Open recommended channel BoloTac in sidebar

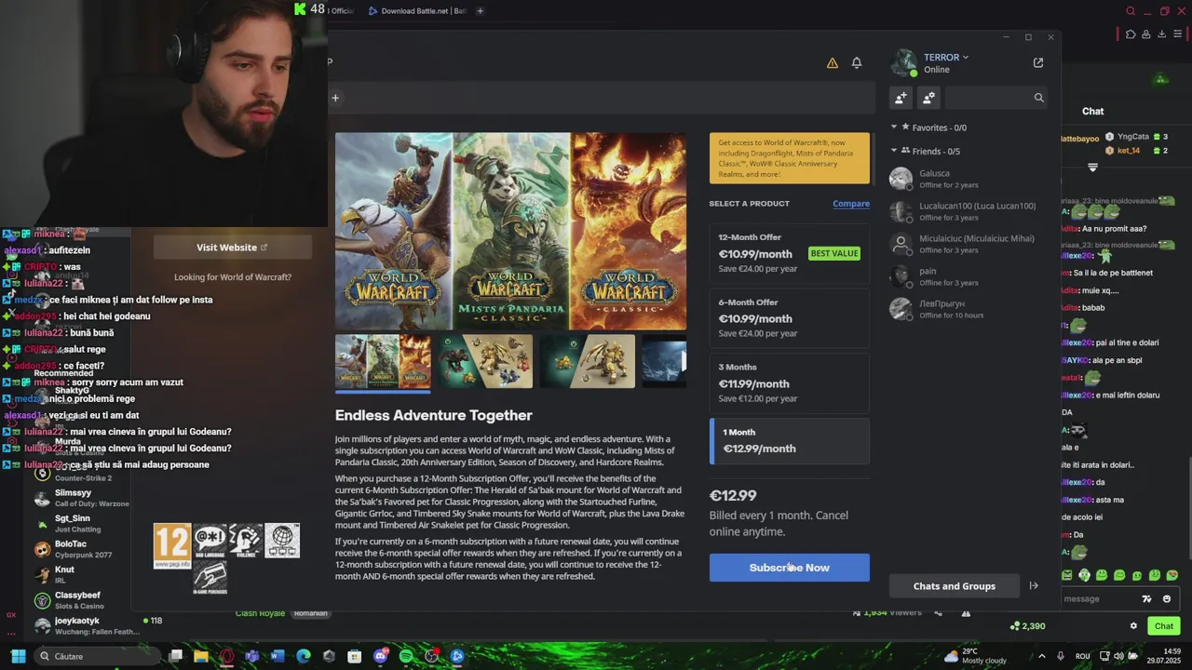(82, 549)
